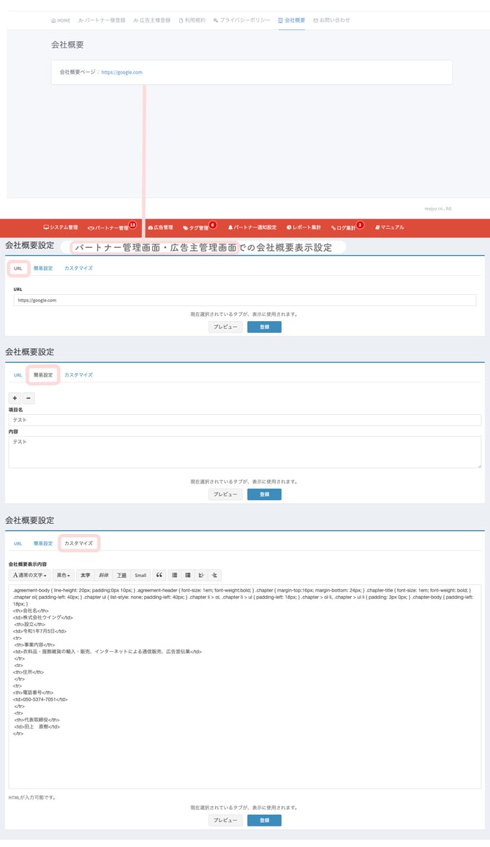Viewport: 490px width, 847px height.
Task: Open the 黒色 text color dropdown
Action: (x=64, y=576)
